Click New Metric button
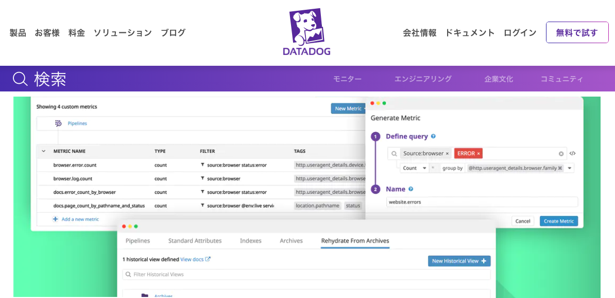Viewport: 615px width, 298px height. [349, 108]
